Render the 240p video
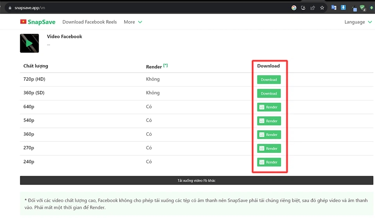The width and height of the screenshot is (375, 218). (x=269, y=162)
